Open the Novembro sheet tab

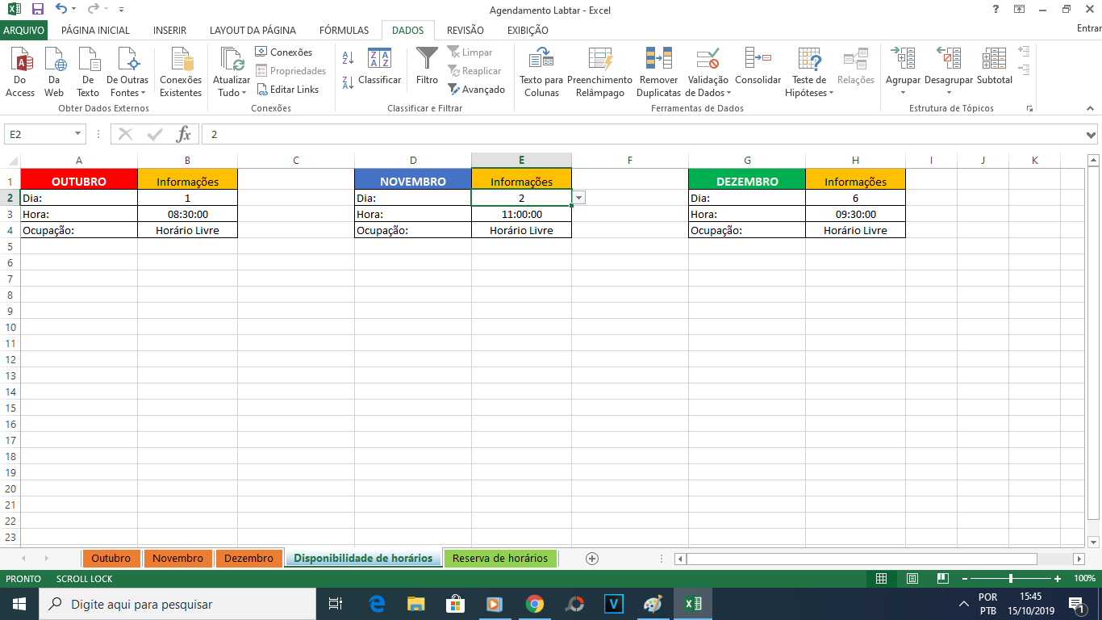pyautogui.click(x=177, y=559)
